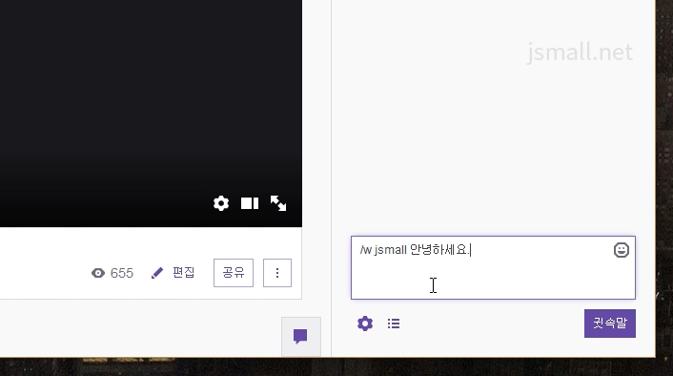Click the pencil 편집 edit link
The width and height of the screenshot is (673, 376).
(x=173, y=272)
